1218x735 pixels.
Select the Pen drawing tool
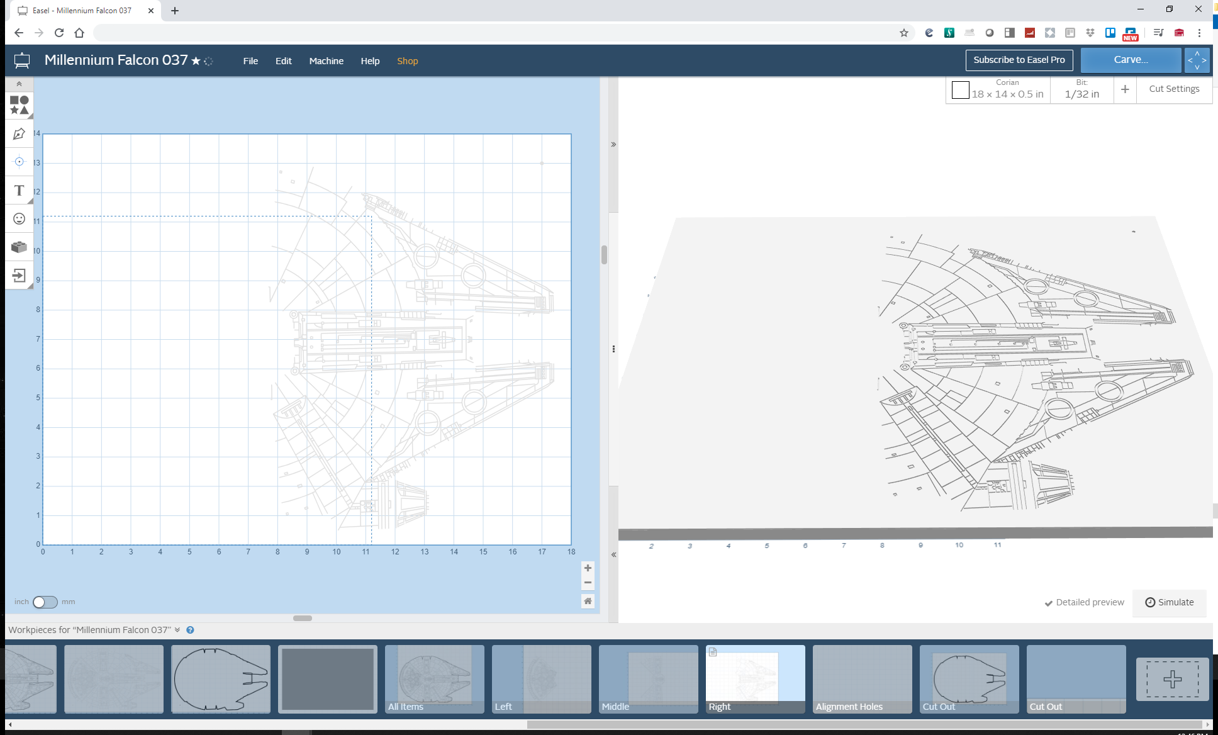pos(19,134)
